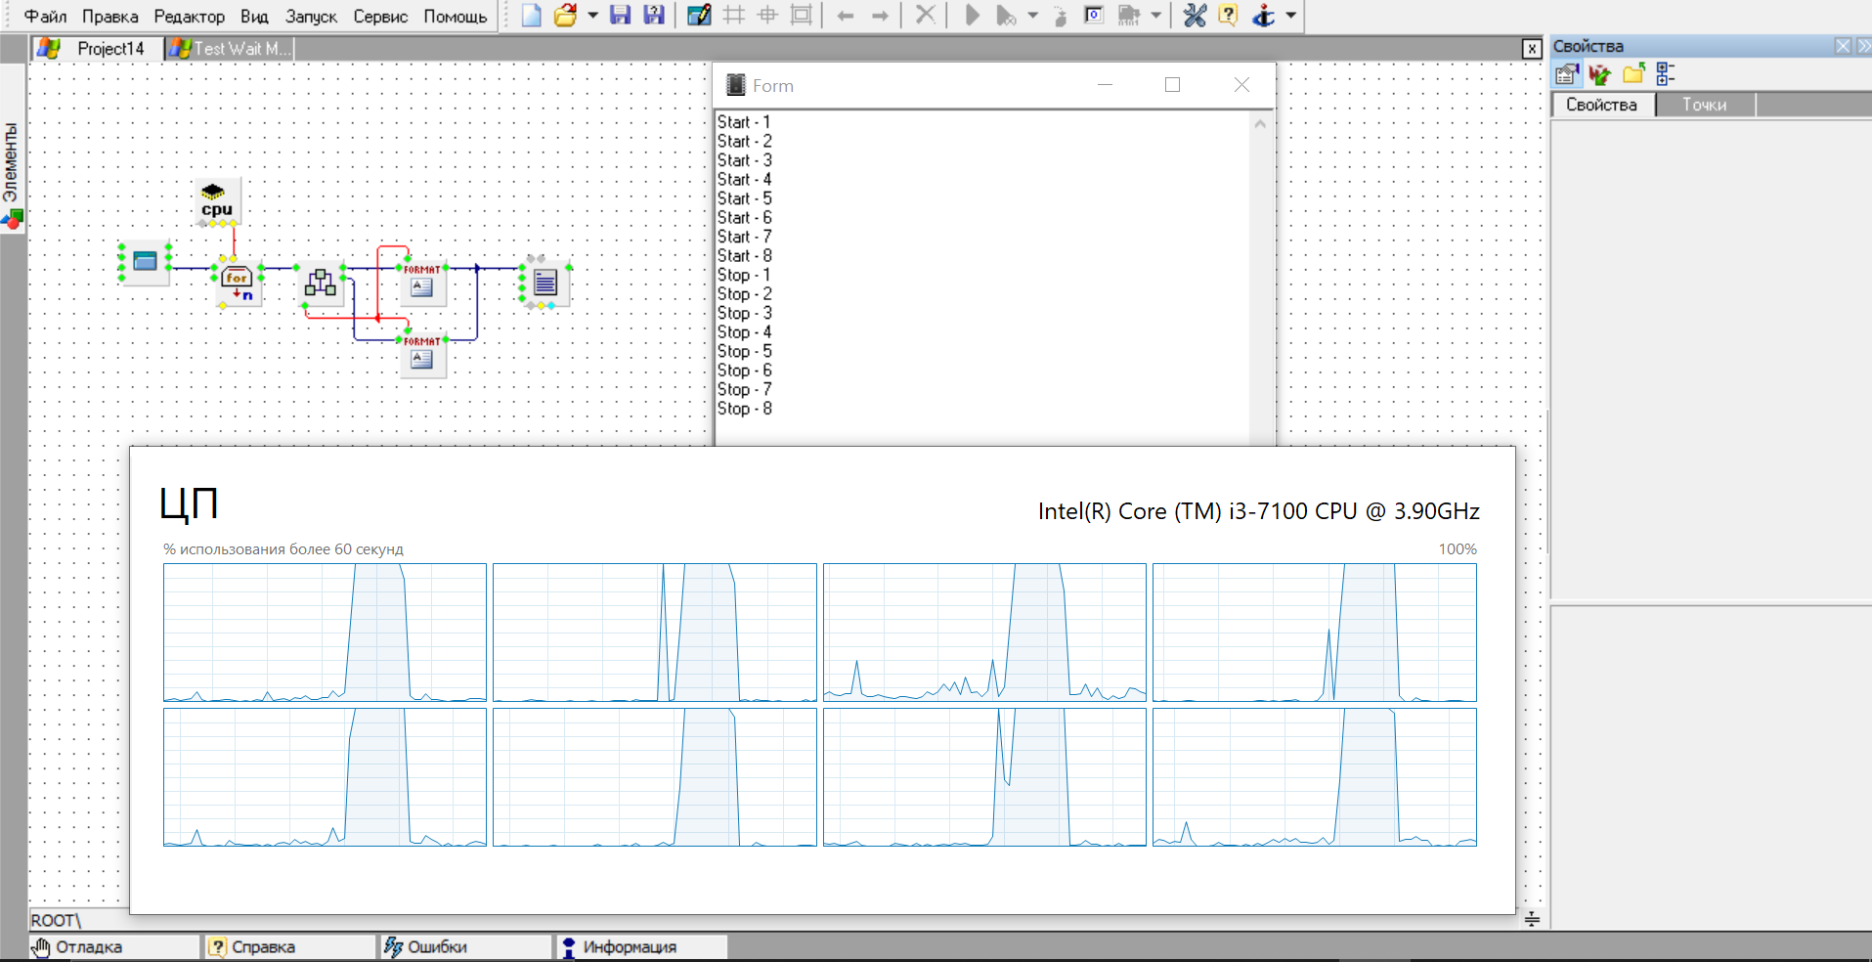
Task: Open the dropdown next to debug run icon
Action: coord(1032,16)
